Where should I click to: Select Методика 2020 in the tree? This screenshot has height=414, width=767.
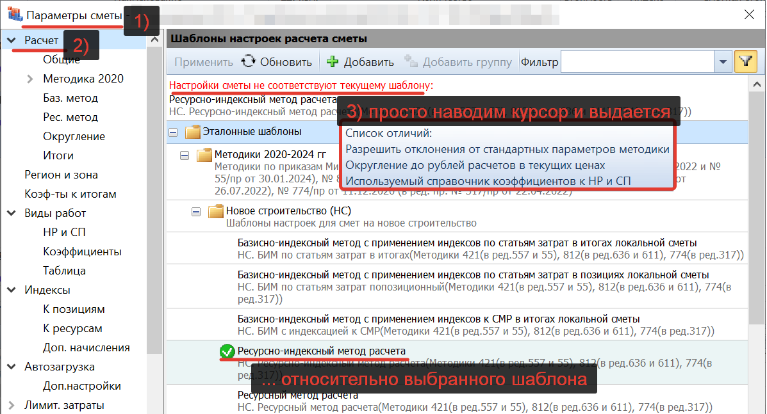pyautogui.click(x=83, y=79)
